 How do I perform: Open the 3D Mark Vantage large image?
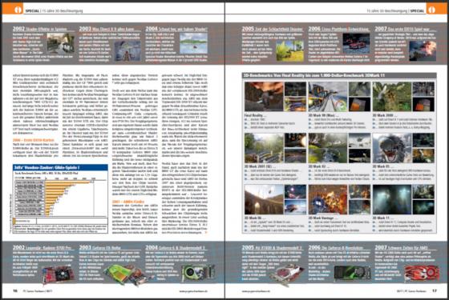tap(328, 199)
